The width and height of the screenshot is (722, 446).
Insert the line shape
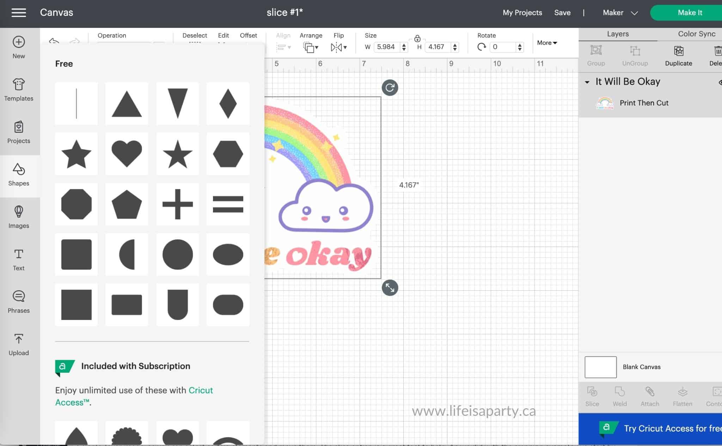pos(76,104)
